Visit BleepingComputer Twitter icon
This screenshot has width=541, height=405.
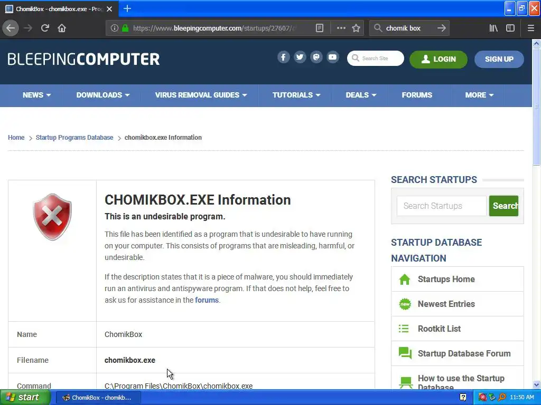(300, 57)
